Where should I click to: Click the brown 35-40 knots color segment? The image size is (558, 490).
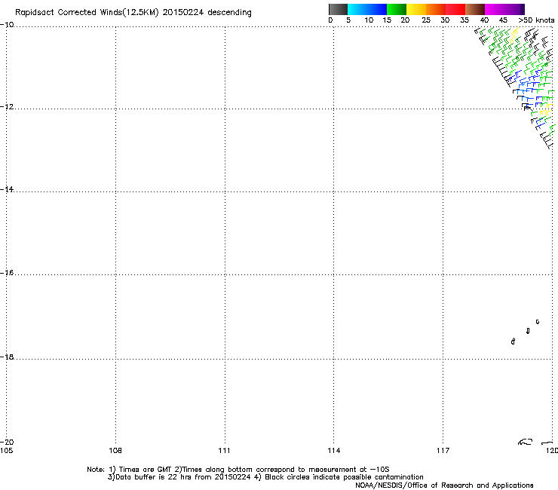475,9
